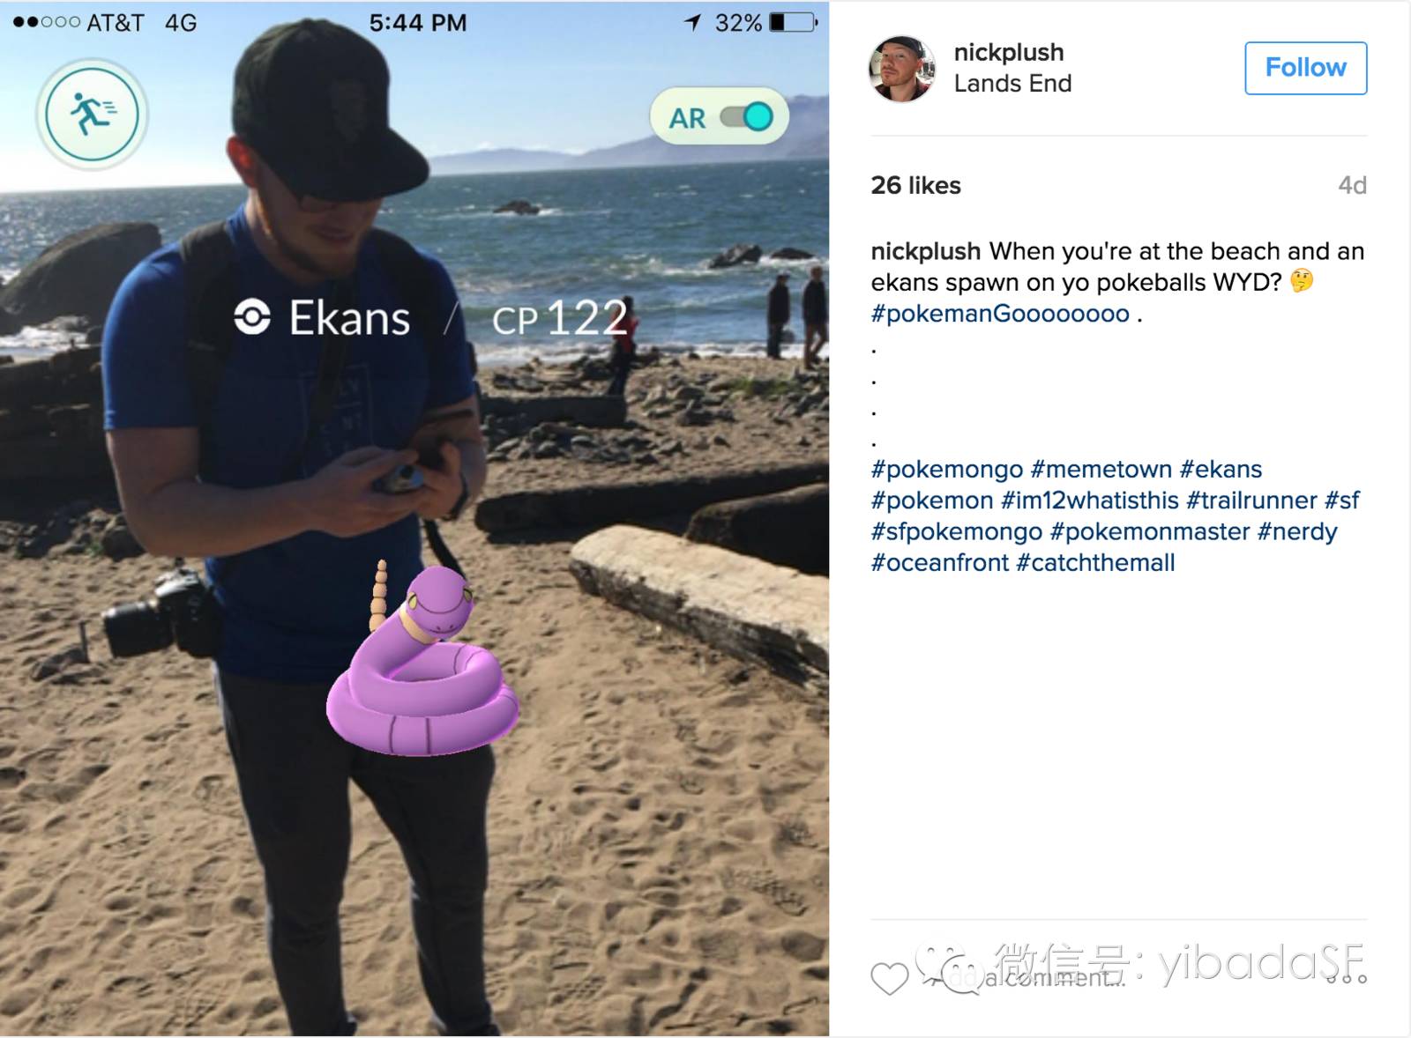The width and height of the screenshot is (1411, 1038).
Task: Open nickplush profile avatar
Action: pyautogui.click(x=902, y=69)
